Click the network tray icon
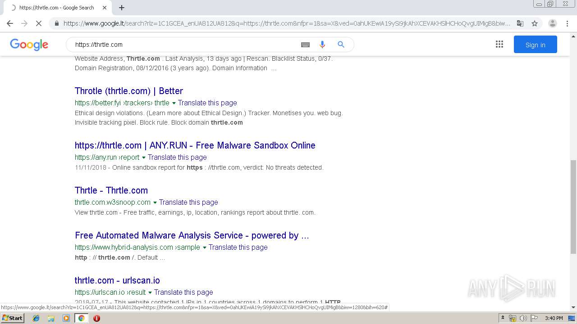The height and width of the screenshot is (324, 577). tap(513, 318)
